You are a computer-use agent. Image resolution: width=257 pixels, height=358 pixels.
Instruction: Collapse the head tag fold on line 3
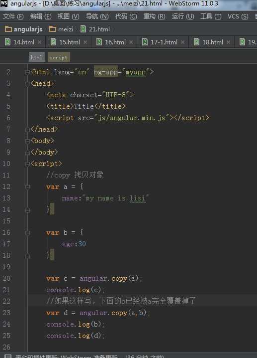click(x=27, y=84)
